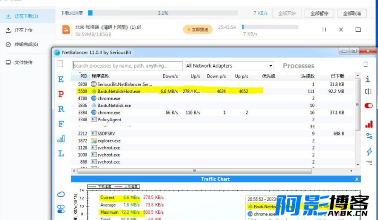The width and height of the screenshot is (378, 220).
Task: Click the bar chart sidebar icon
Action: pos(61,139)
